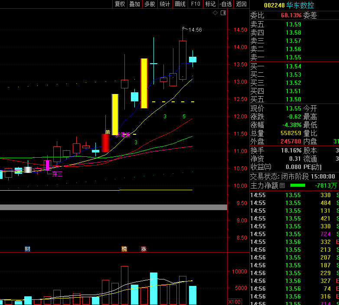Select the 卖二 price 13.56

click(x=293, y=49)
